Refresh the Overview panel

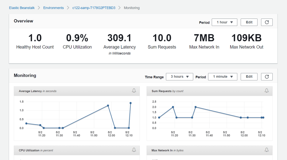click(x=266, y=22)
